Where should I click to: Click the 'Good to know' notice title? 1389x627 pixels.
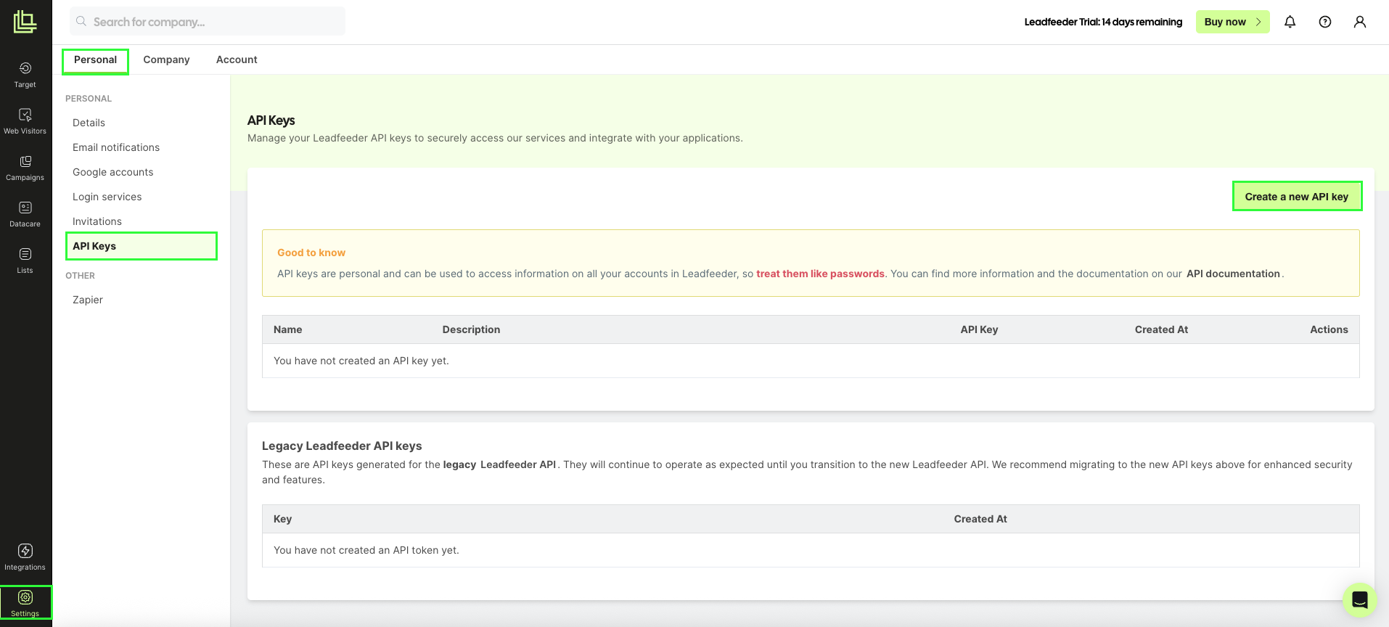click(x=311, y=253)
